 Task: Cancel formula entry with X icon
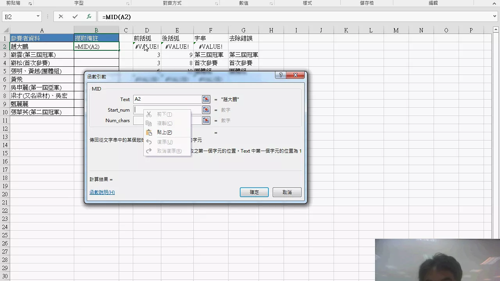click(x=61, y=17)
